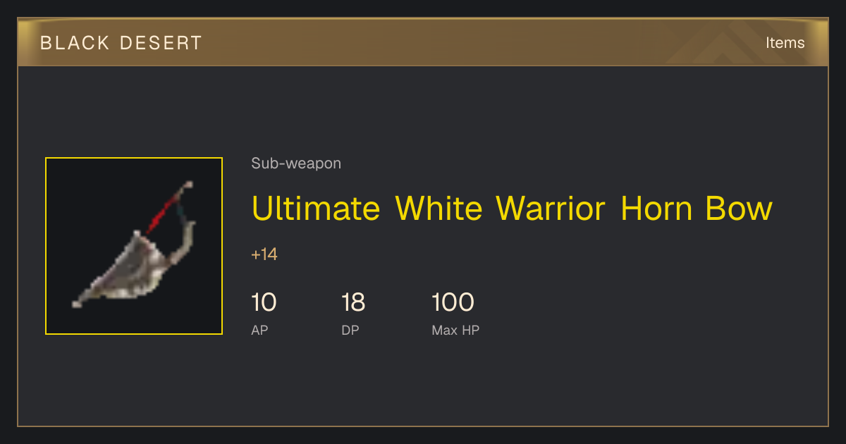Click the word White in the title
The image size is (846, 444).
[439, 209]
